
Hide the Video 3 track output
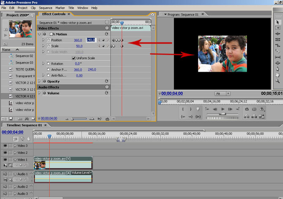coord(5,145)
